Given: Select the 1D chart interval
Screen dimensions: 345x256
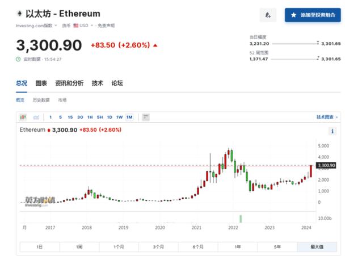Looking at the screenshot, I should coord(110,117).
